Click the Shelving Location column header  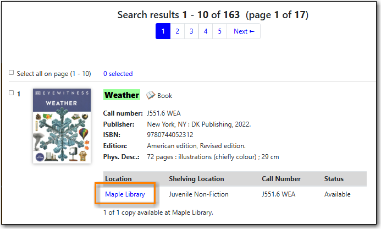click(x=196, y=179)
